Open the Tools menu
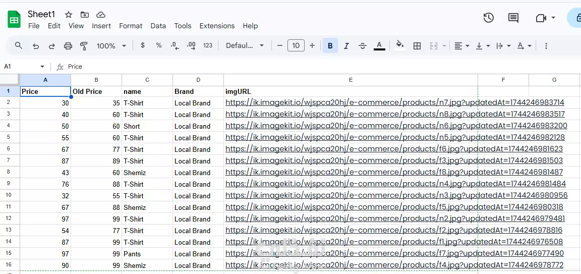This screenshot has height=274, width=581. [183, 26]
